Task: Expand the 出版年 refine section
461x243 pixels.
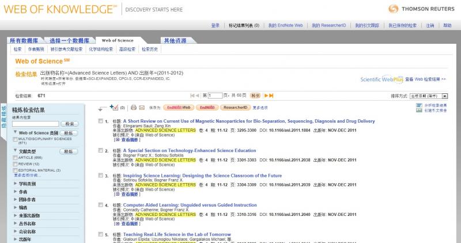Action: (16, 239)
